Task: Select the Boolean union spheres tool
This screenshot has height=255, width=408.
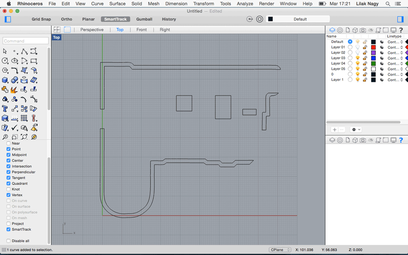Action: [15, 80]
